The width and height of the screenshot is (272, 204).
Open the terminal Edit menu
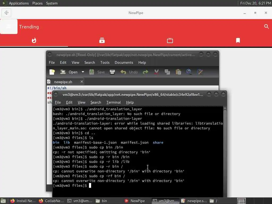69,102
